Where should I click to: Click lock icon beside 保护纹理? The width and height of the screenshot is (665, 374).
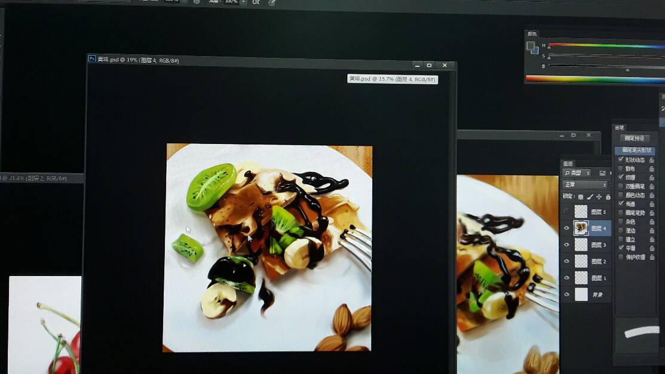tap(651, 257)
